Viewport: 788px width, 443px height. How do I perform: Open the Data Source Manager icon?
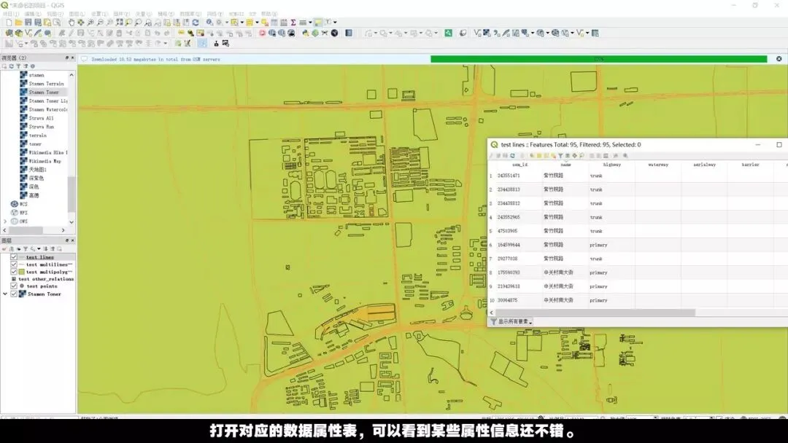pos(9,33)
